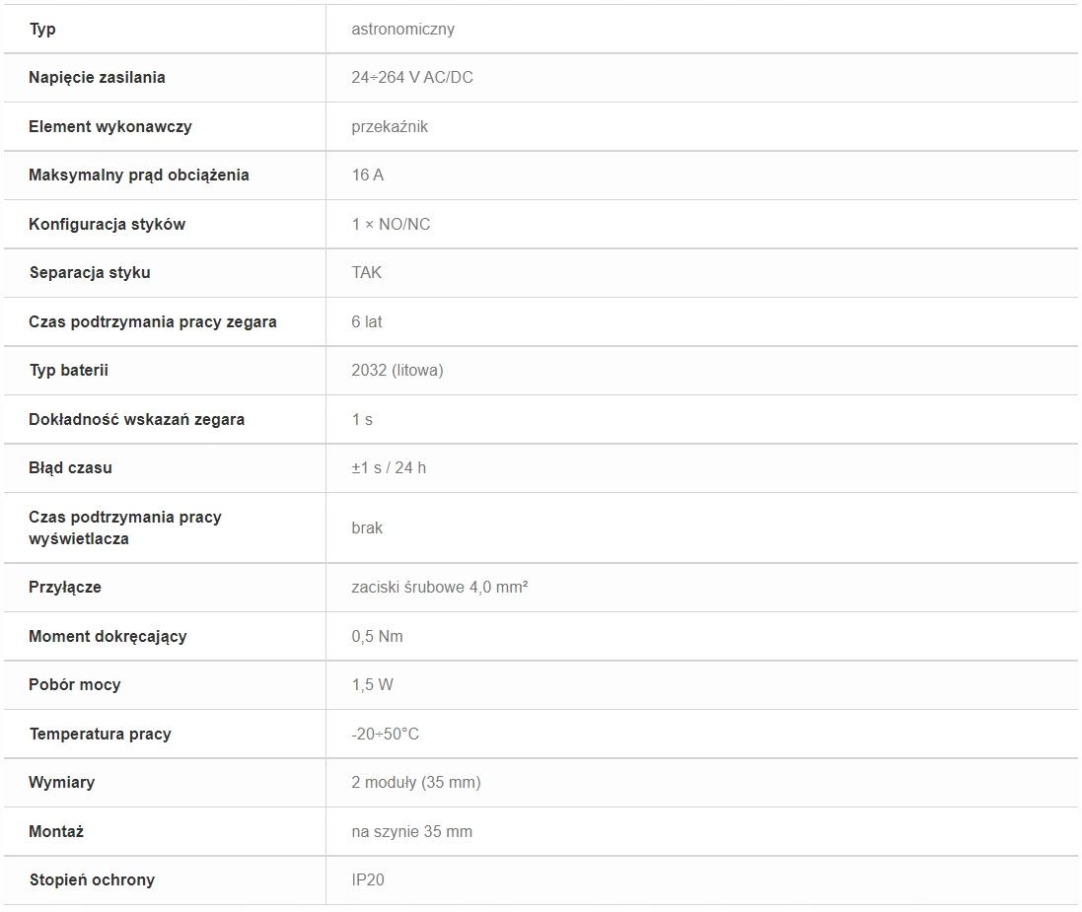Image resolution: width=1082 pixels, height=912 pixels.
Task: Click the '24÷264 V AC/DC' value
Action: (412, 77)
